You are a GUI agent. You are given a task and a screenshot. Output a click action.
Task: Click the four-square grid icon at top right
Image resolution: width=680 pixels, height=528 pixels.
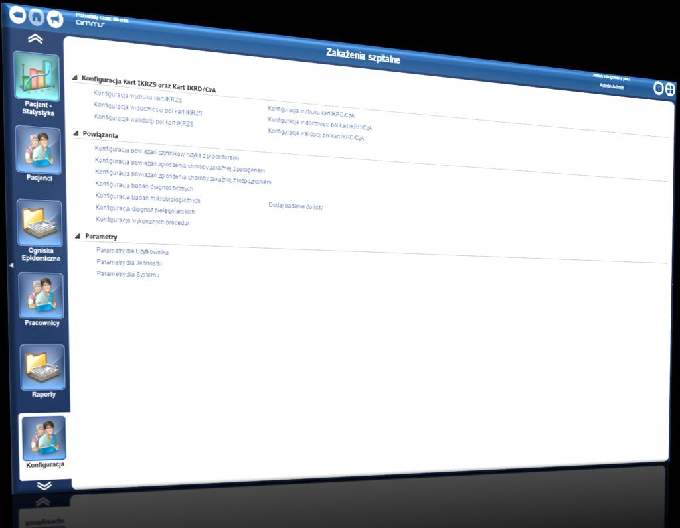coord(670,90)
